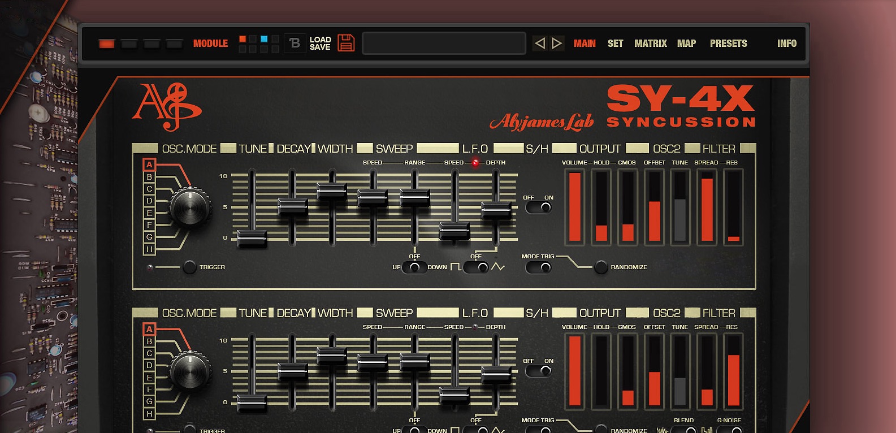The width and height of the screenshot is (896, 433).
Task: Select the fourth module button in header
Action: [x=174, y=44]
